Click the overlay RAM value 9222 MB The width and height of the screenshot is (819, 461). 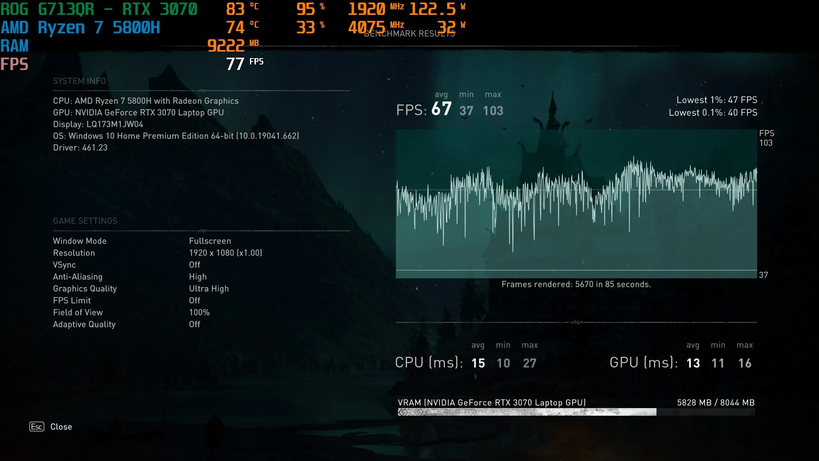(x=233, y=46)
